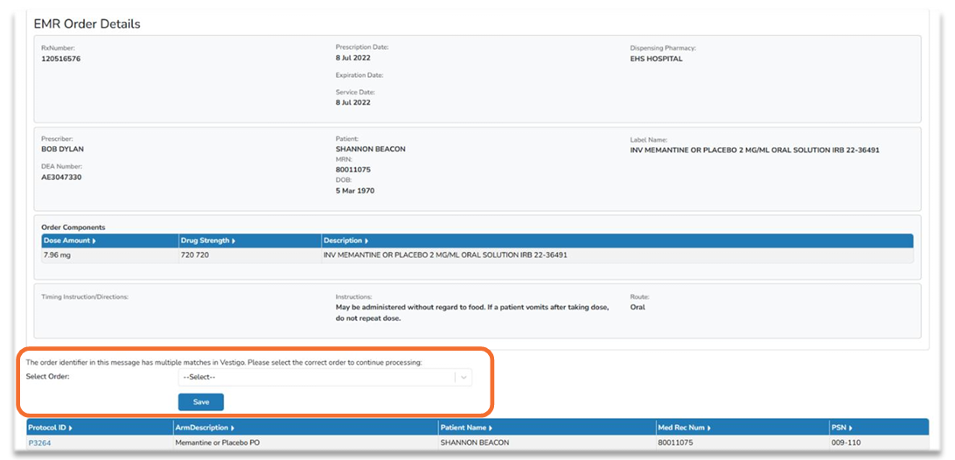Sort table by ArmDescription header
This screenshot has width=955, height=460.
pyautogui.click(x=205, y=428)
